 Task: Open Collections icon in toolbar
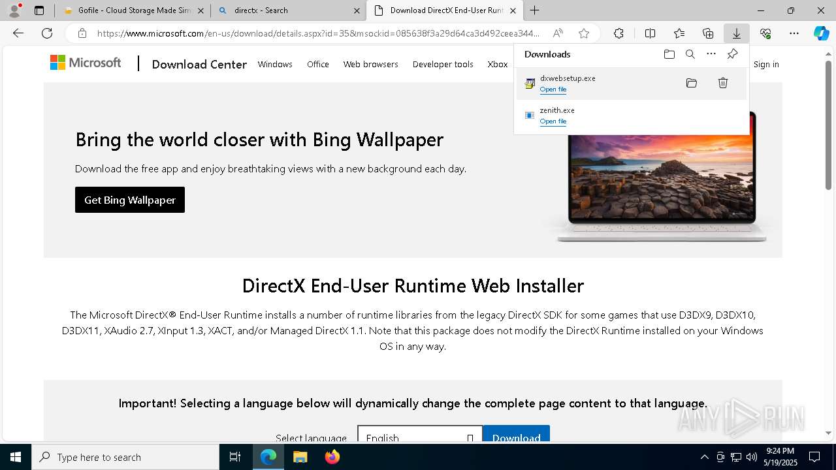708,33
